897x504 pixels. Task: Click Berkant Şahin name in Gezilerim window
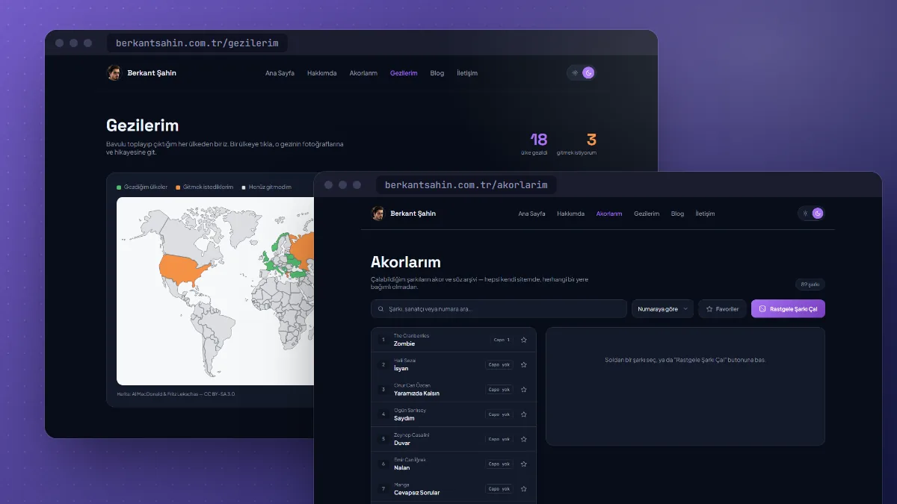pyautogui.click(x=152, y=73)
